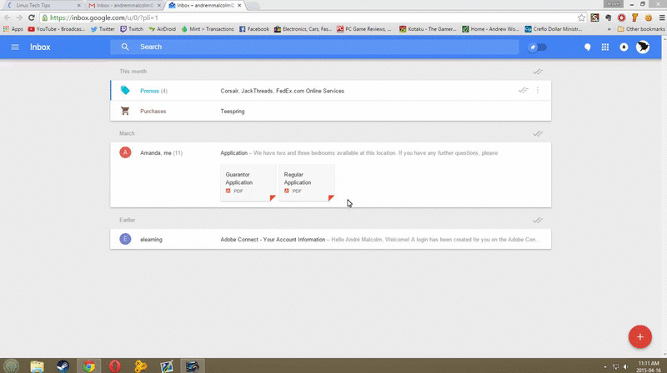The image size is (667, 373).
Task: Switch to Linus Tech Tips tab
Action: (x=43, y=6)
